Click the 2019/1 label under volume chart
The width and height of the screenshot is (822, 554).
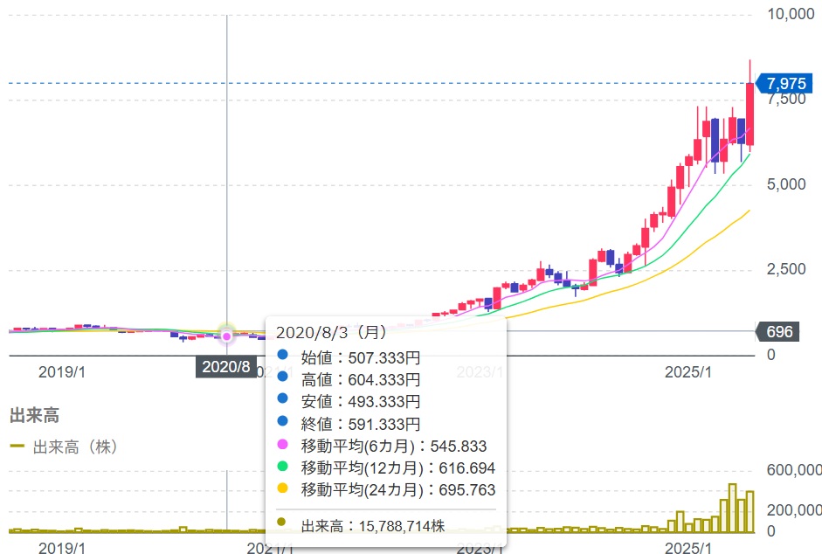point(62,547)
